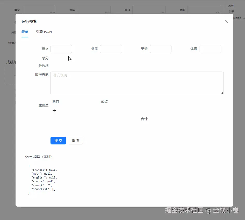The width and height of the screenshot is (245, 220).
Task: Click the 填报志愿 textarea with 补充说明 placeholder
Action: pyautogui.click(x=137, y=83)
